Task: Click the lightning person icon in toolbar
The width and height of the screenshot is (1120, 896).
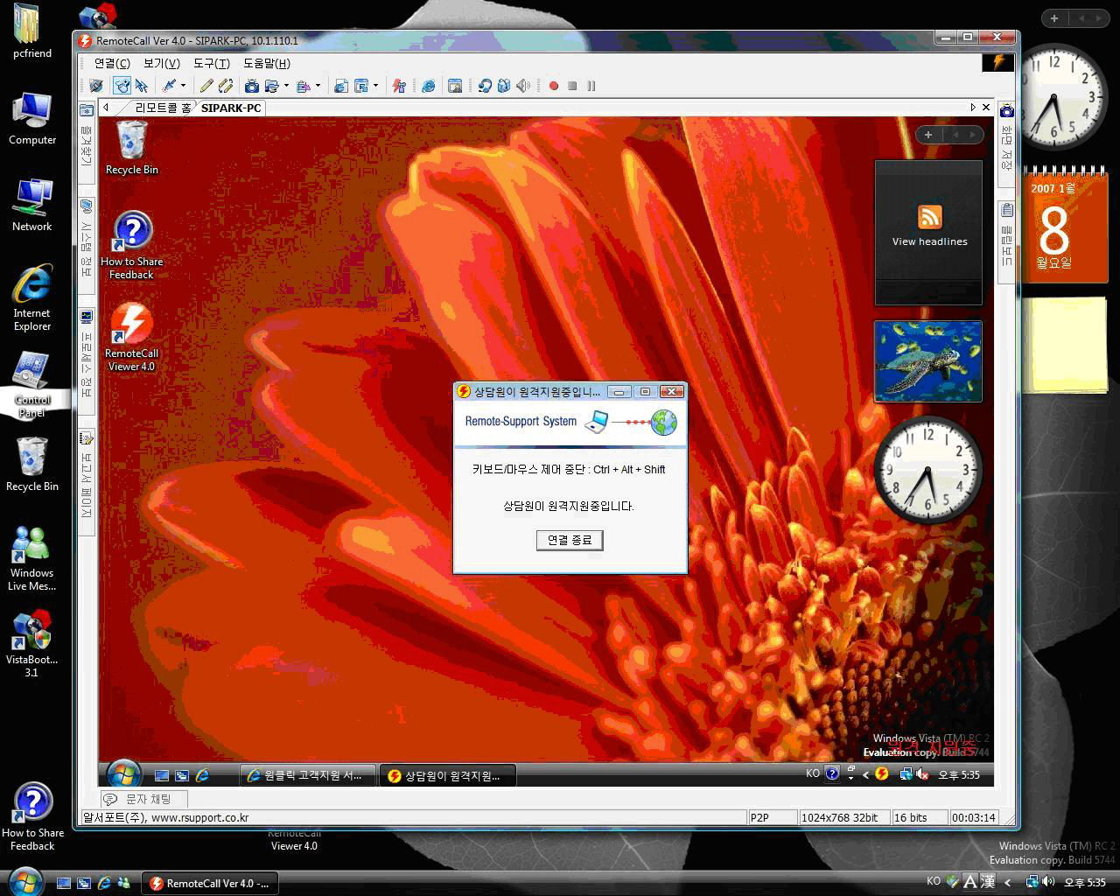Action: (x=399, y=86)
